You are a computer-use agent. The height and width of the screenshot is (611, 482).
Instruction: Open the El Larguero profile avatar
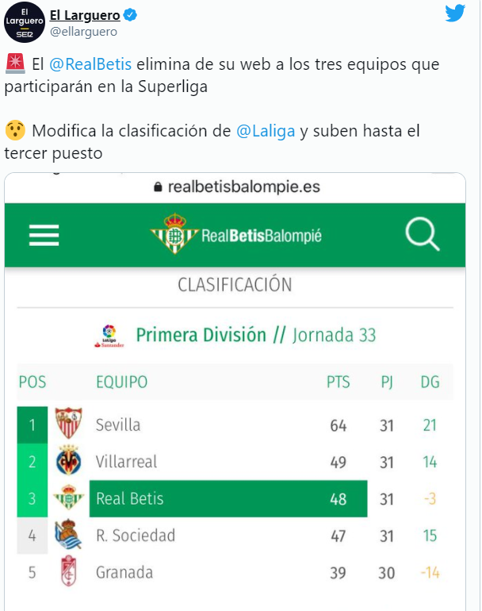pos(25,22)
